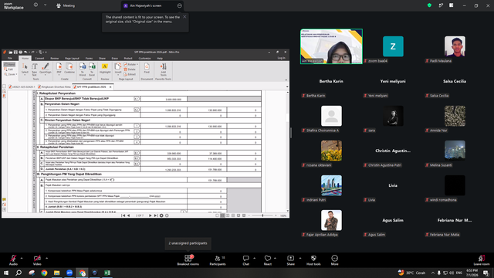Viewport: 494px width, 278px height.
Task: Click the Find document button
Action: [147, 69]
